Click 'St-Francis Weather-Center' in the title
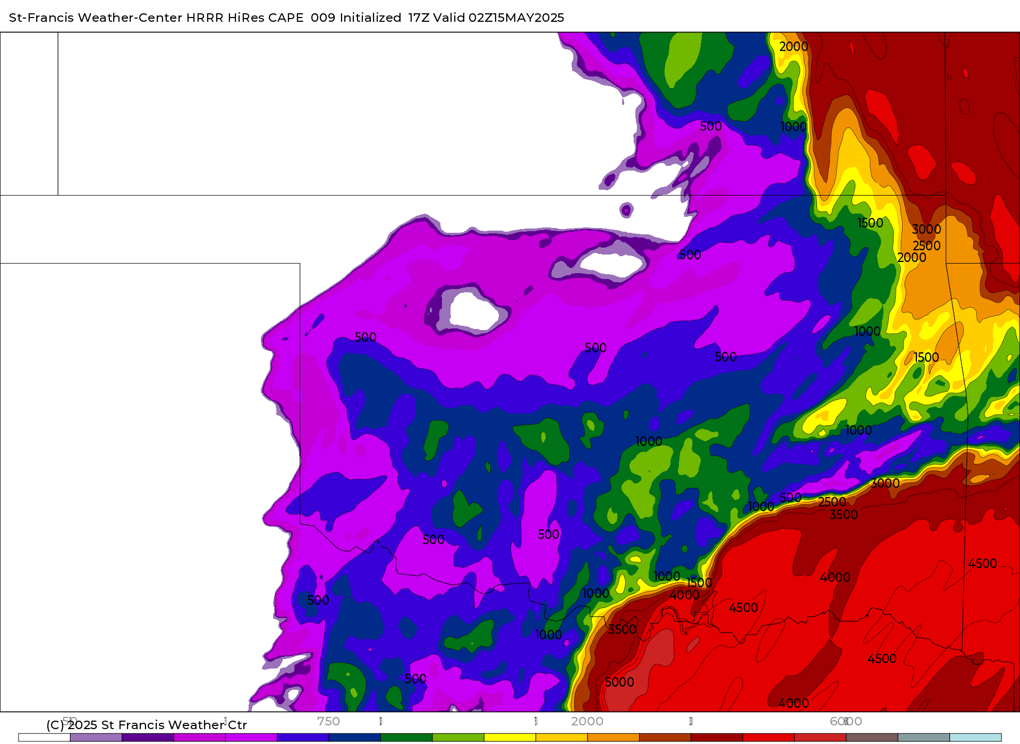 (96, 18)
